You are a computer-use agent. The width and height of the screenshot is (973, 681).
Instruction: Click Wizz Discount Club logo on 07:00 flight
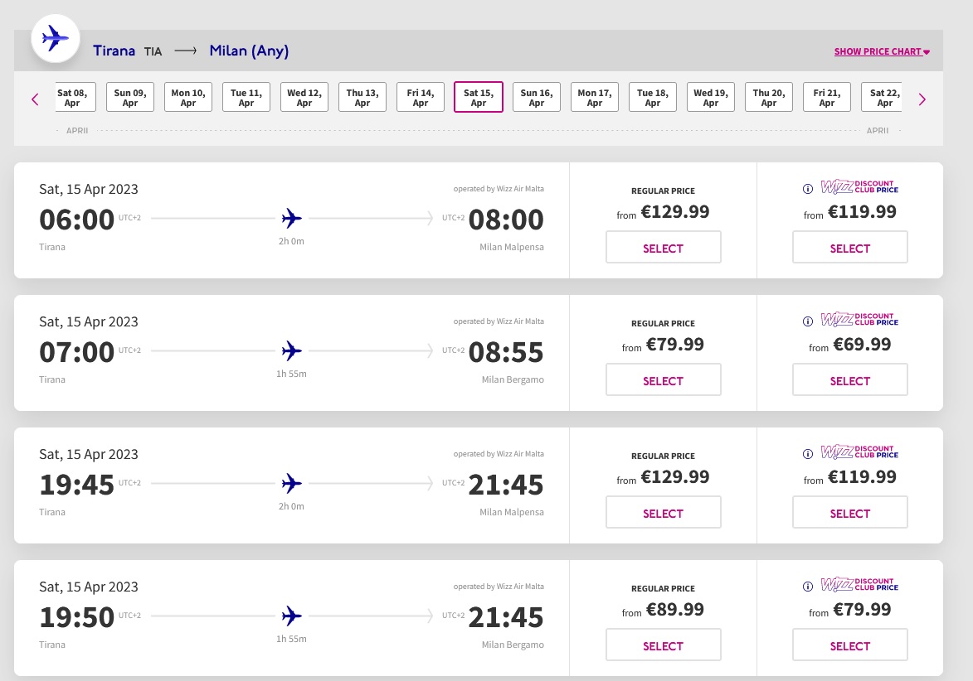pyautogui.click(x=859, y=320)
